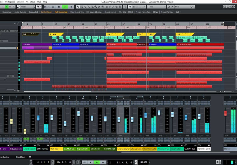237x165 pixels.
Task: Click the add track plus icon
Action: pos(15,24)
